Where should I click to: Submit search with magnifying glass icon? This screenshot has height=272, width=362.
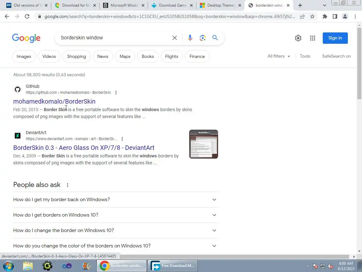(215, 38)
